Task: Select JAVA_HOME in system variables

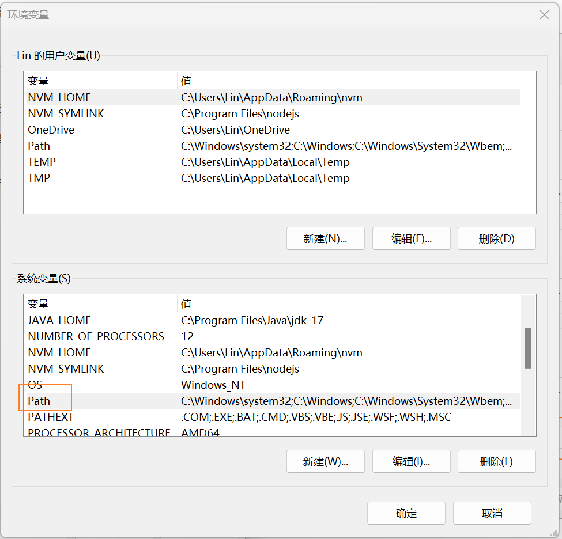Action: pos(59,321)
